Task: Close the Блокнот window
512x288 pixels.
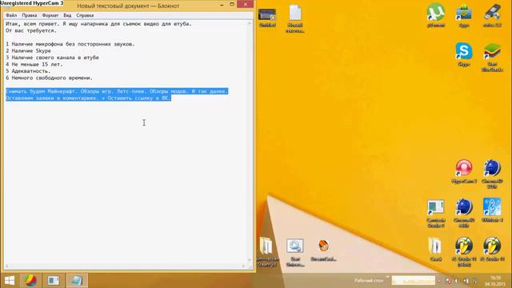Action: click(x=246, y=4)
